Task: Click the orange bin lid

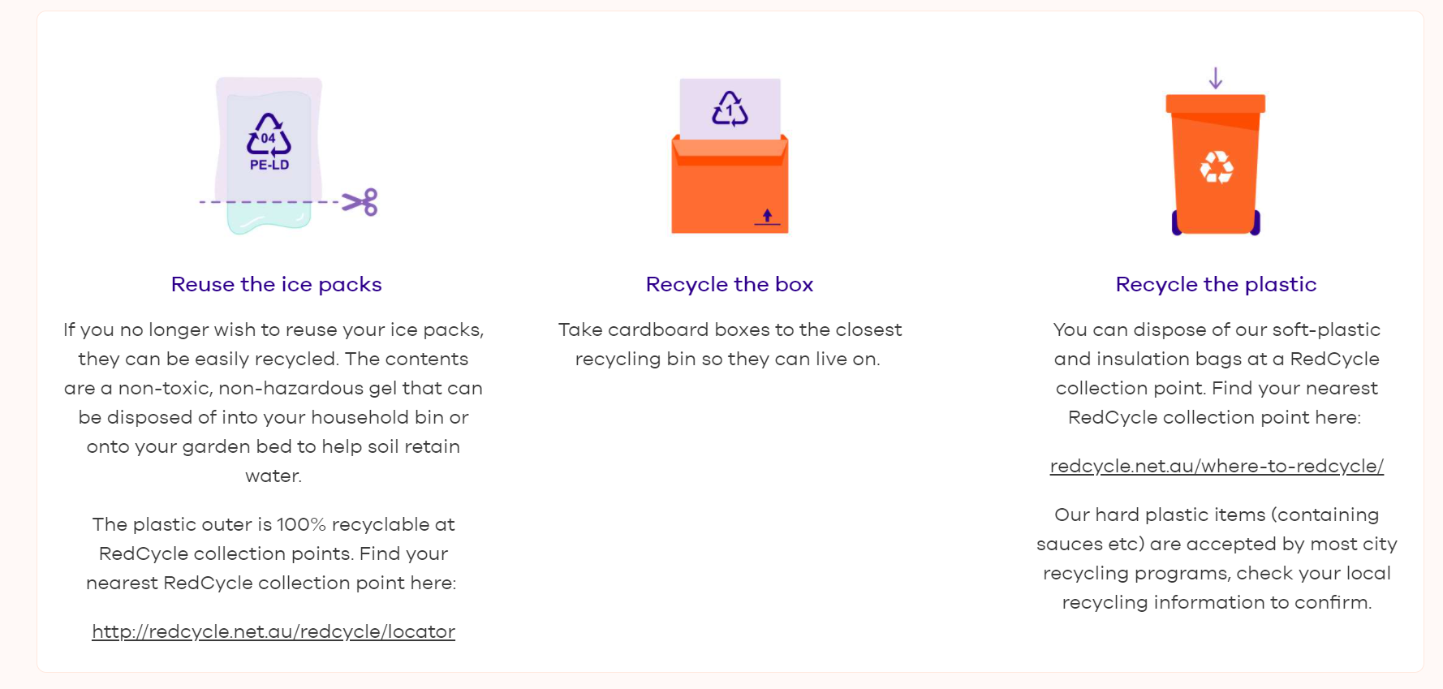Action: 1216,104
